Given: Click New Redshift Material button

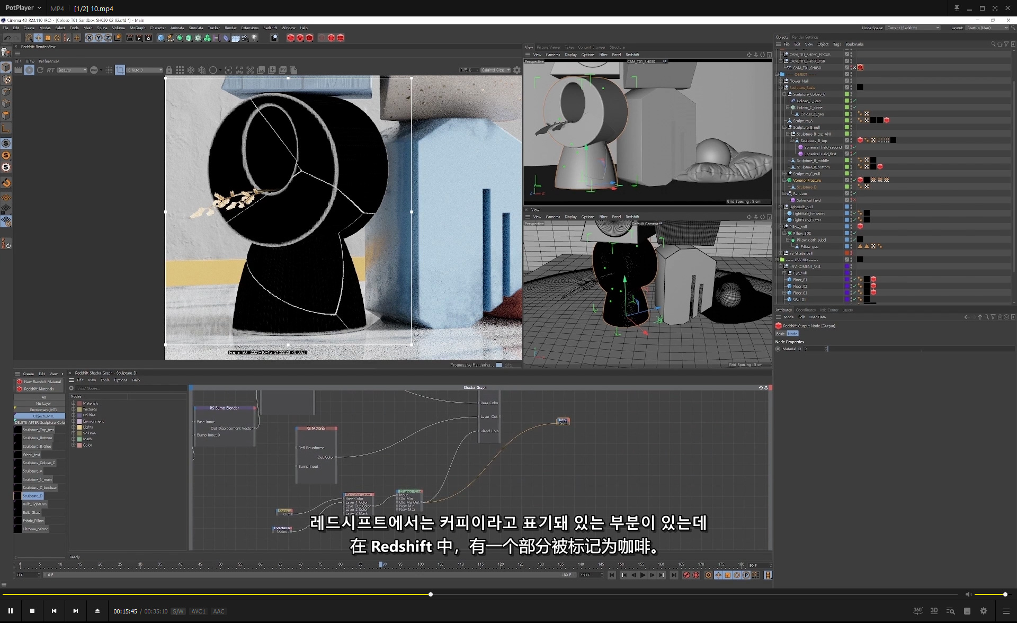Looking at the screenshot, I should 42,381.
